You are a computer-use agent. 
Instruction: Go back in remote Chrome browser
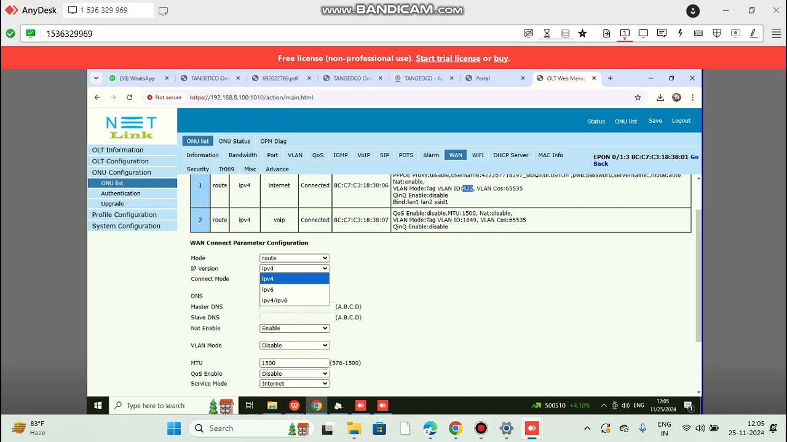[x=97, y=97]
